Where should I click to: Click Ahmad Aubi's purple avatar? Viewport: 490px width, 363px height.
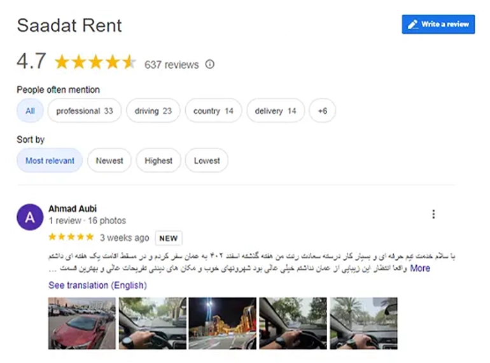(30, 217)
